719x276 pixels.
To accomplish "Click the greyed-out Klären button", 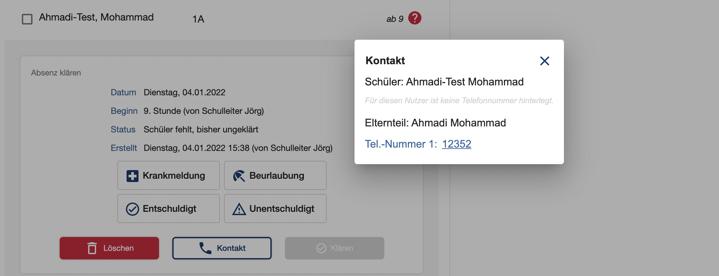I will click(x=335, y=248).
